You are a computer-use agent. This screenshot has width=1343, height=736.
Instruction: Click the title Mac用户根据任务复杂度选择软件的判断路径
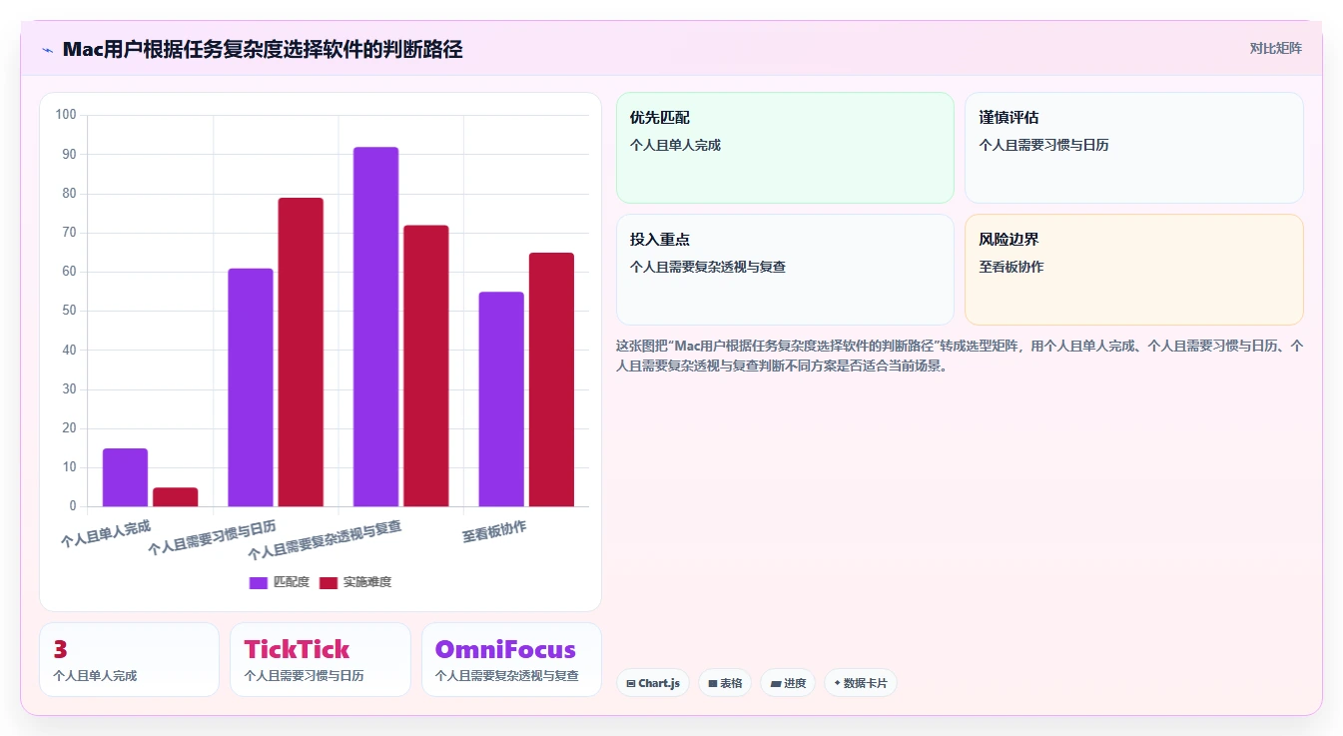point(263,49)
